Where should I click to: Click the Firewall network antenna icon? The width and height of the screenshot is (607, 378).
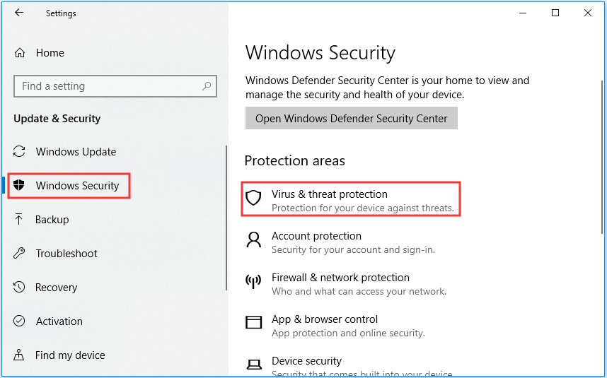pyautogui.click(x=253, y=282)
